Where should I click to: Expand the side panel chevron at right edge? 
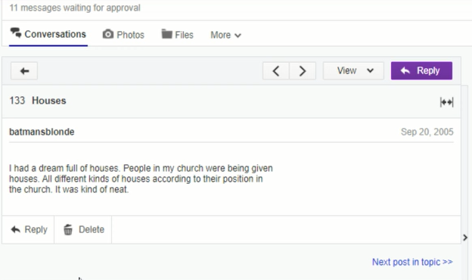point(465,238)
